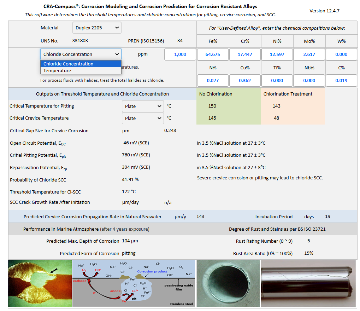
Task: Click the 'Severe crevice corrosion or pitting' warning
Action: tap(260, 178)
